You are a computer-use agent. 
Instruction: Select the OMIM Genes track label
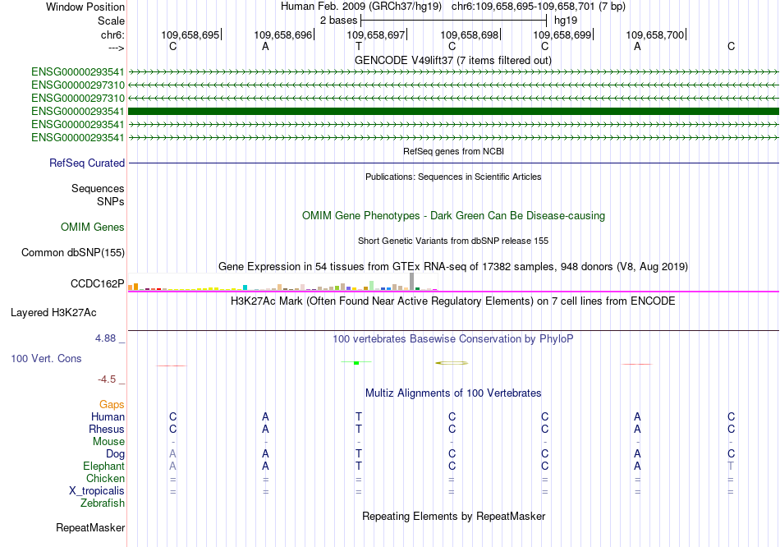point(93,227)
